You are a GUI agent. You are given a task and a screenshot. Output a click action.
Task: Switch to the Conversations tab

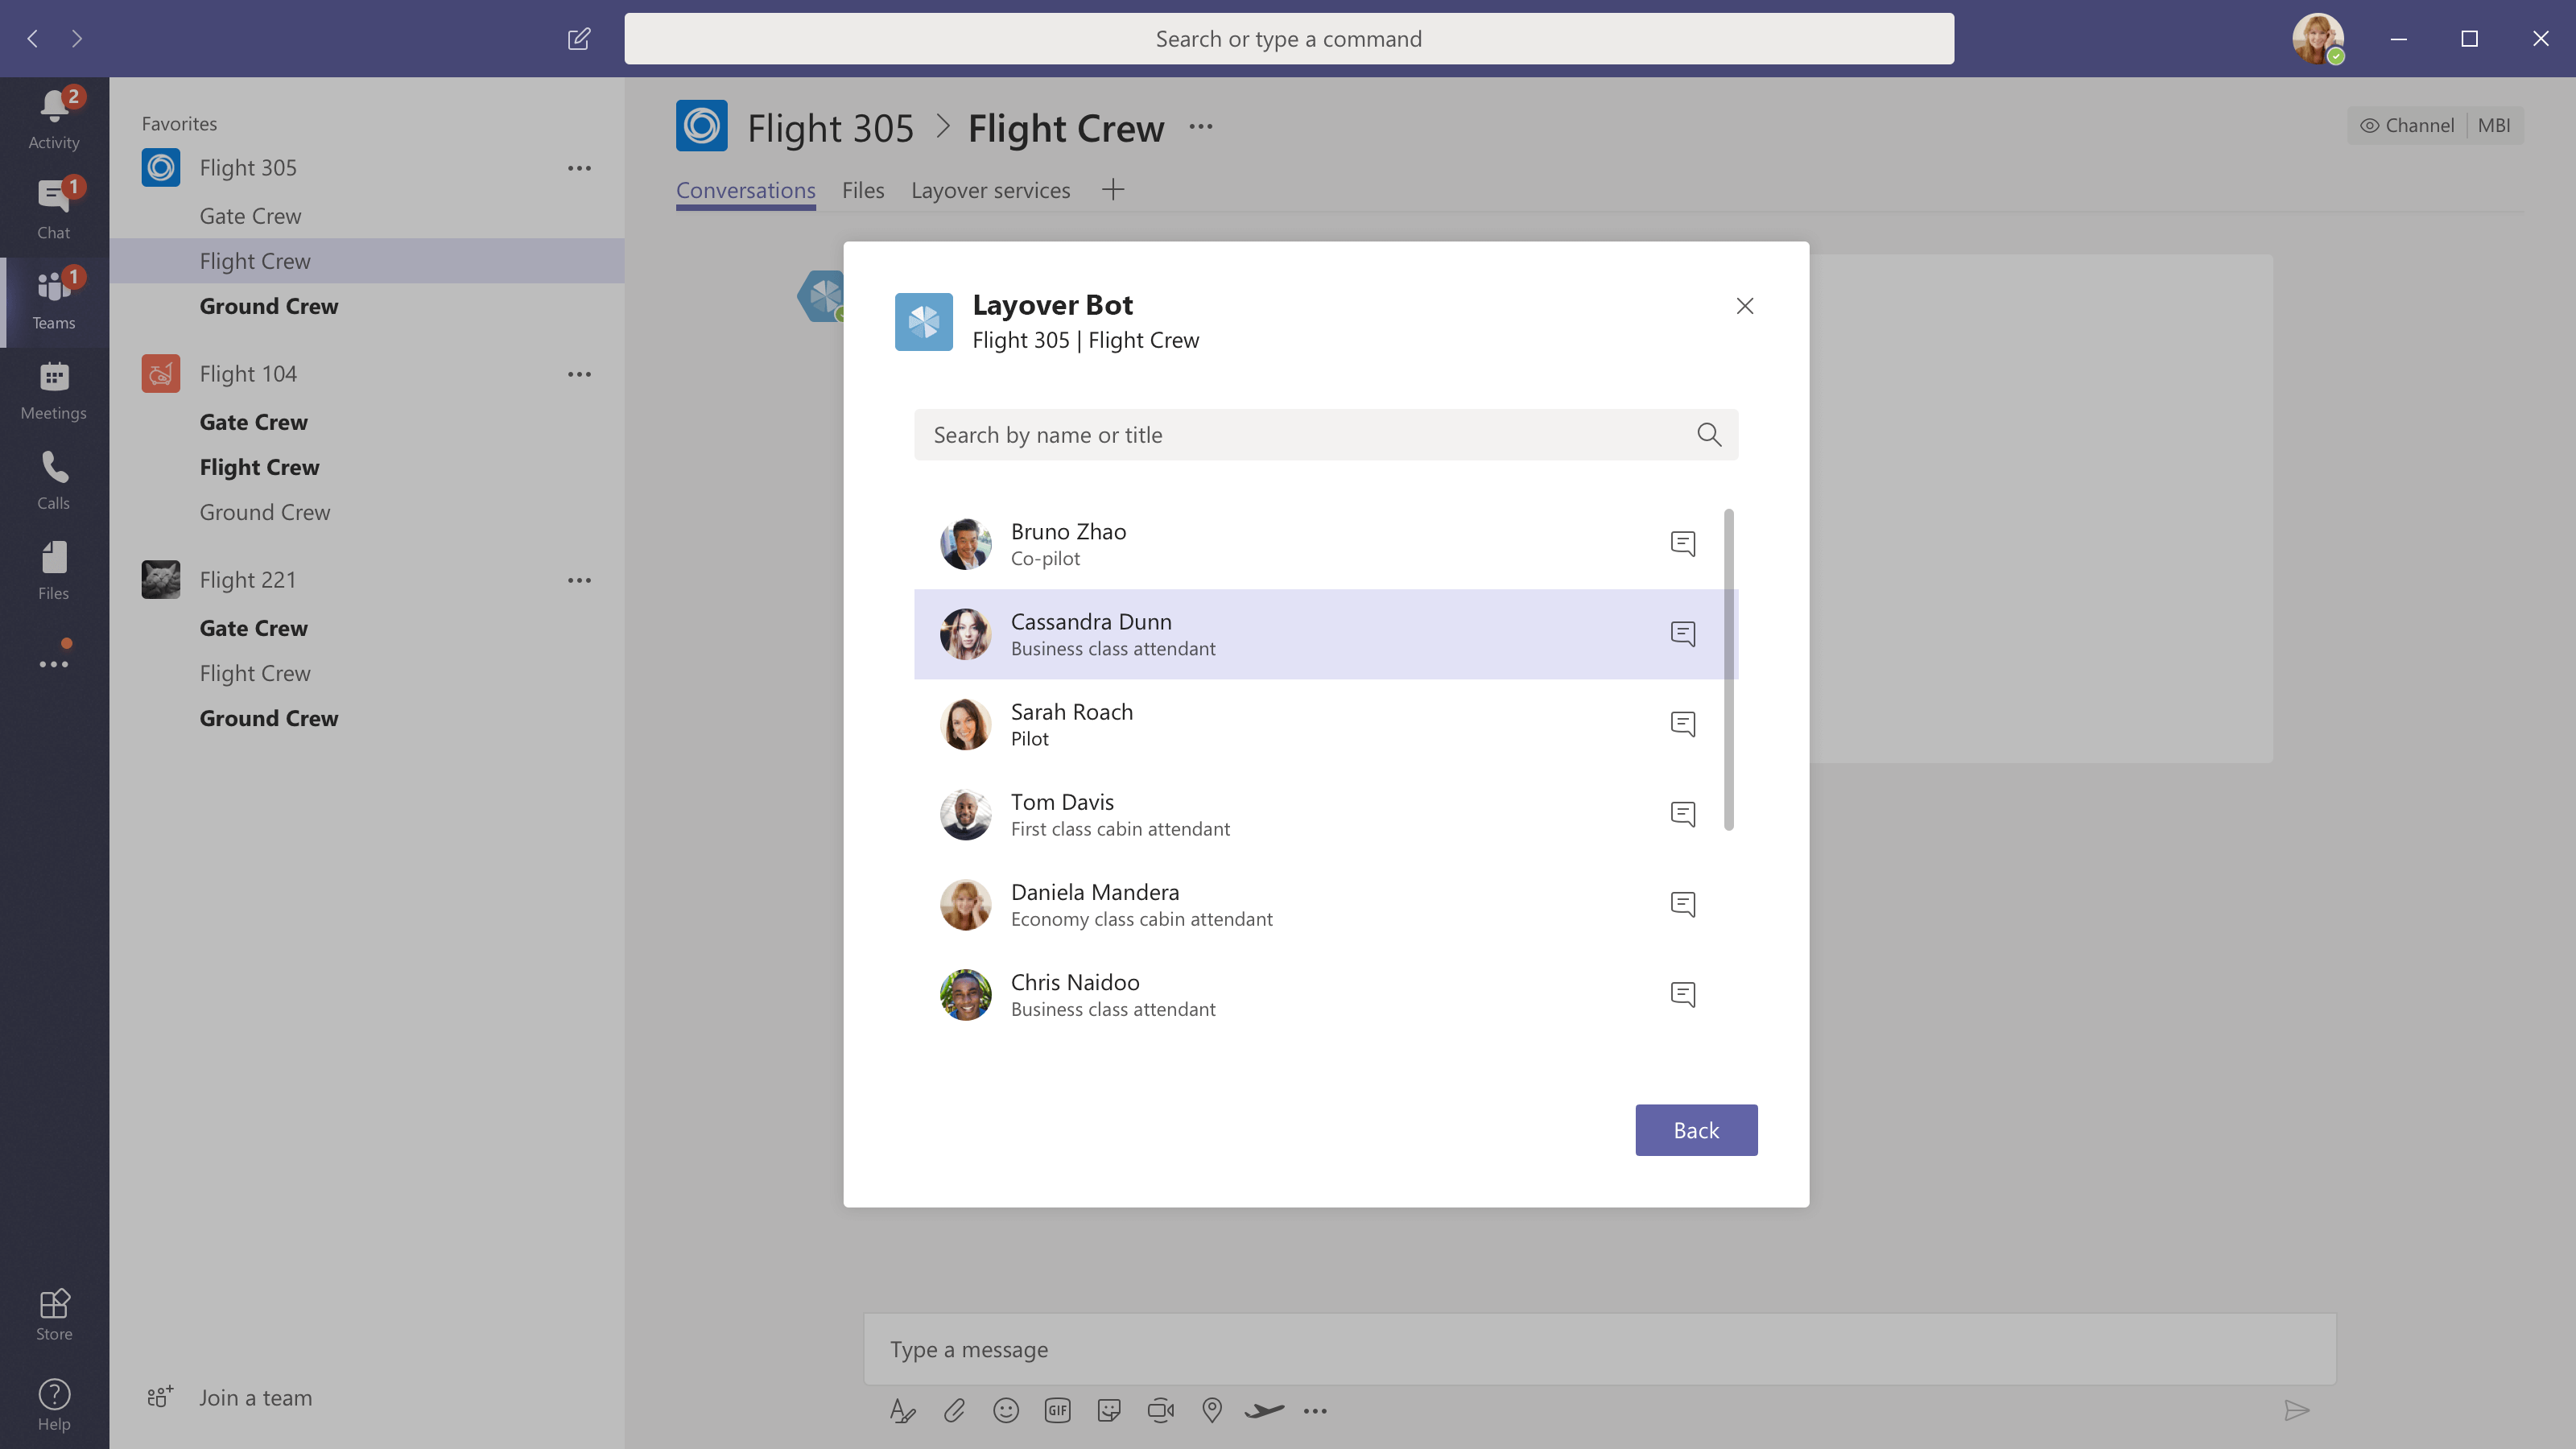[x=745, y=190]
